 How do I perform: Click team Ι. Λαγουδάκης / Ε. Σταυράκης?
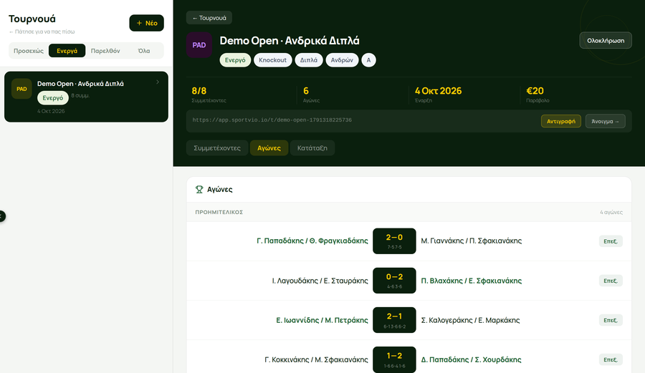[320, 281]
